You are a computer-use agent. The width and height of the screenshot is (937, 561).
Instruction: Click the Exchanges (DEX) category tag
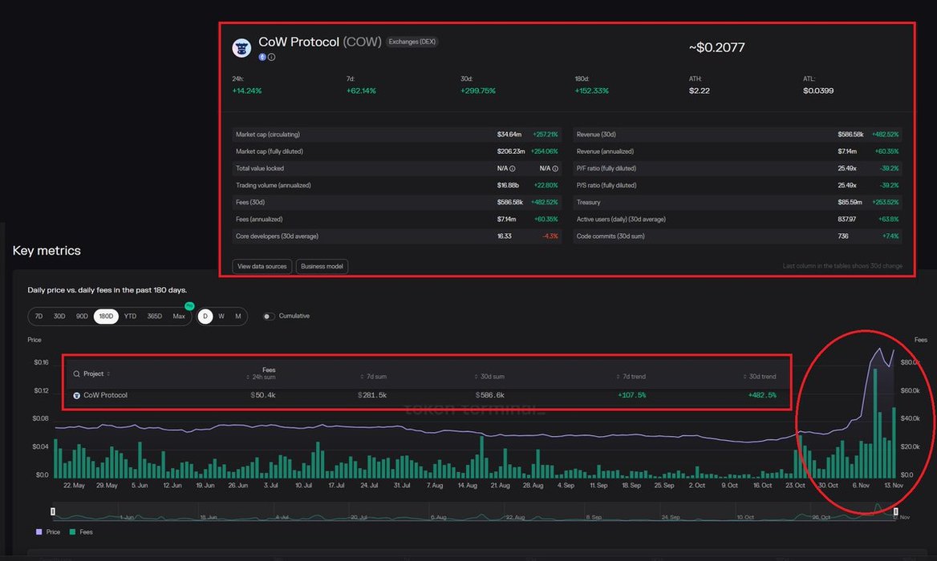pyautogui.click(x=412, y=42)
